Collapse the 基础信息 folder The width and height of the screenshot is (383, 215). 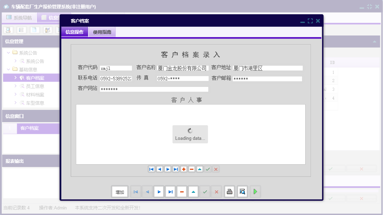click(x=8, y=69)
